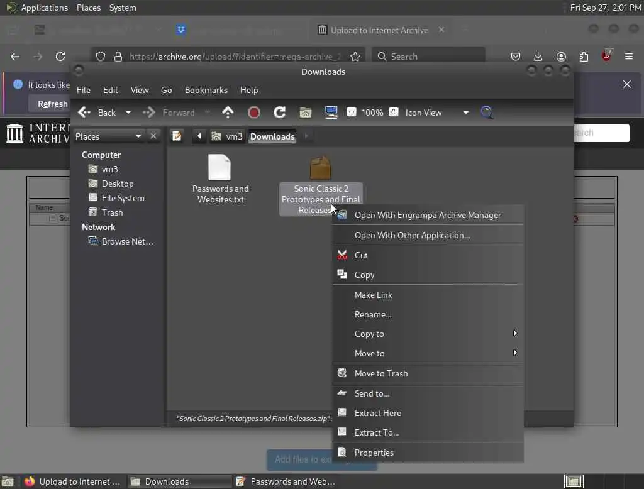Image resolution: width=644 pixels, height=489 pixels.
Task: Expand the Copy to submenu
Action: coord(428,334)
